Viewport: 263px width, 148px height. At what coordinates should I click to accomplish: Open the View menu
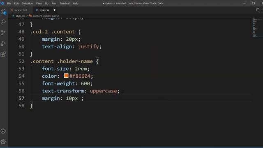point(39,3)
